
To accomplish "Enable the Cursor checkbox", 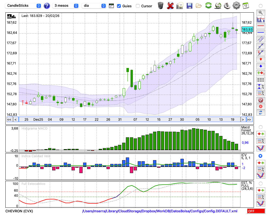I will (x=138, y=6).
